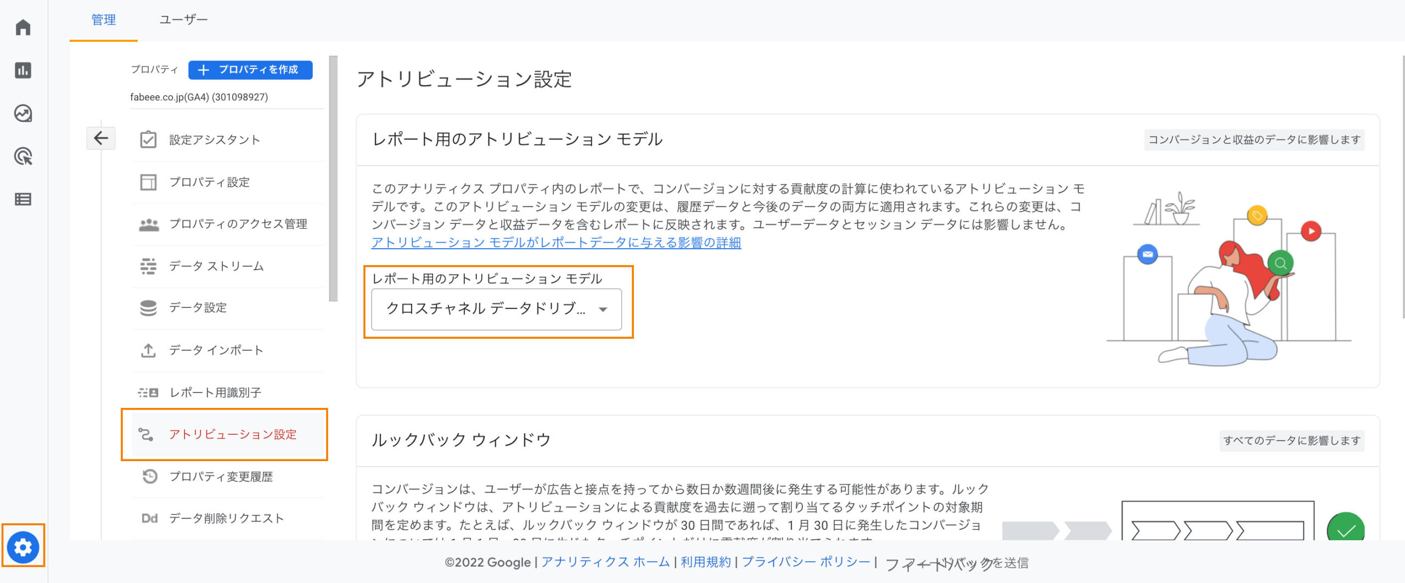Click the 設定アシスタント checkbox icon
Image resolution: width=1405 pixels, height=583 pixels.
[x=148, y=139]
